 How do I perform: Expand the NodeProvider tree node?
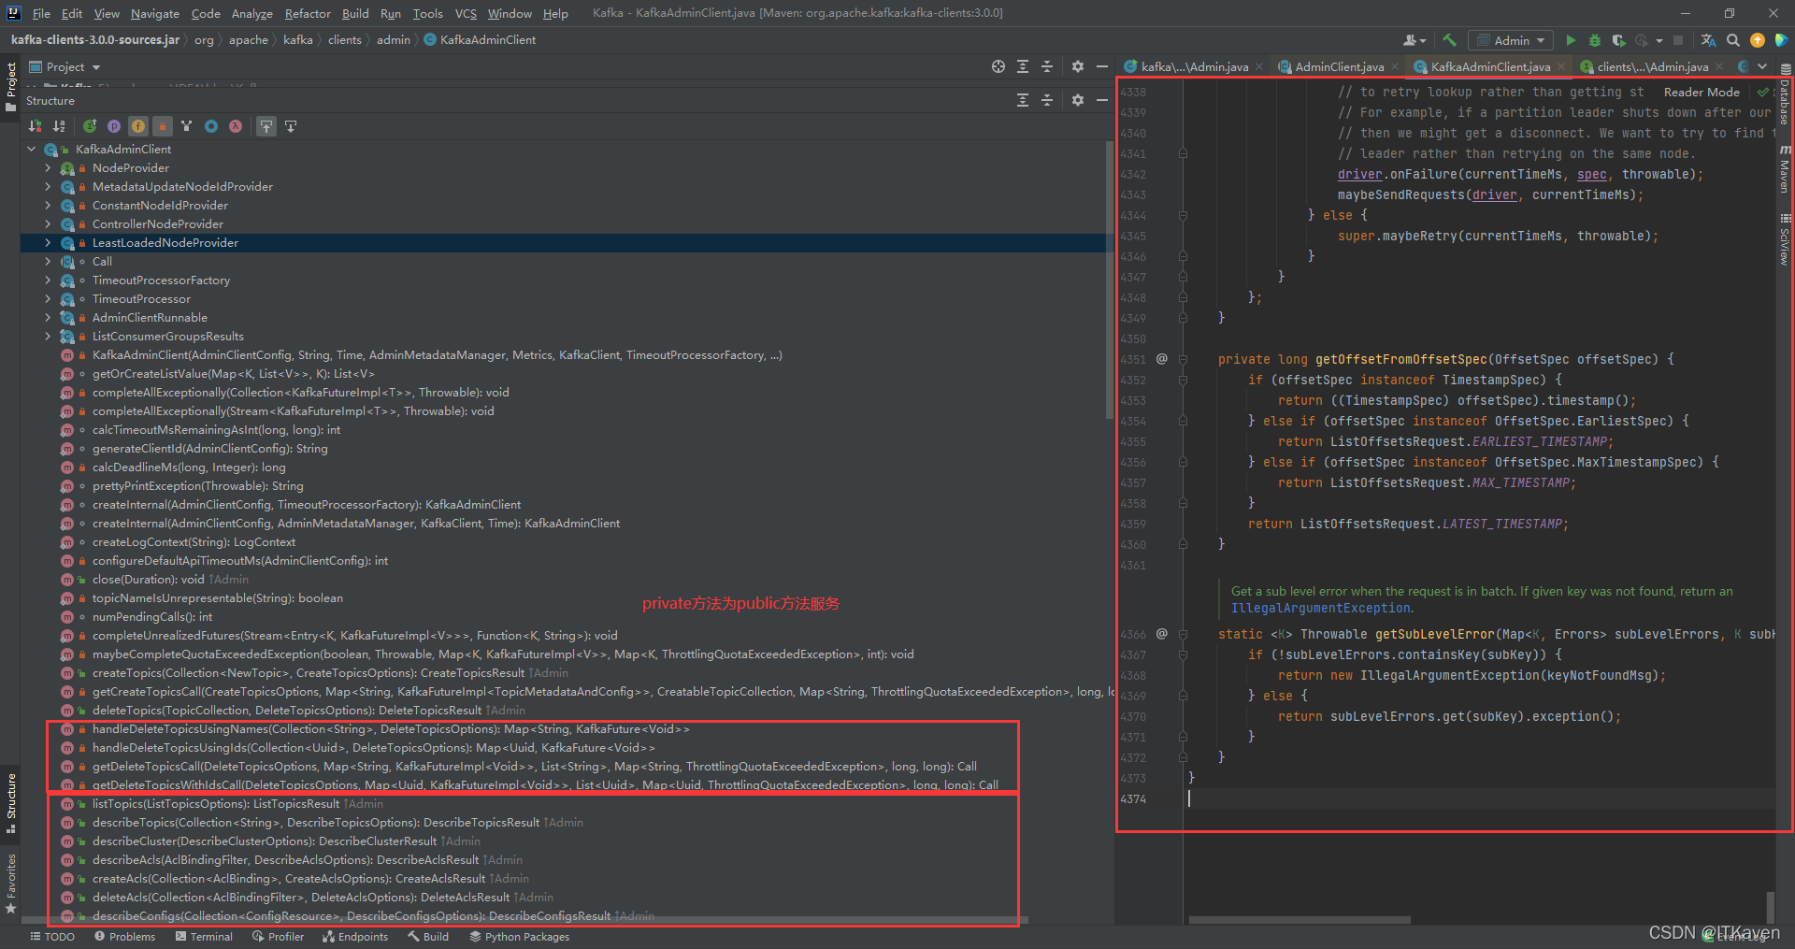tap(48, 168)
